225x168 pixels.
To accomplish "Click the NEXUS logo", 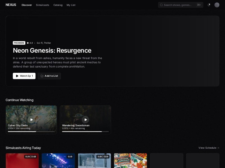I will pyautogui.click(x=11, y=5).
